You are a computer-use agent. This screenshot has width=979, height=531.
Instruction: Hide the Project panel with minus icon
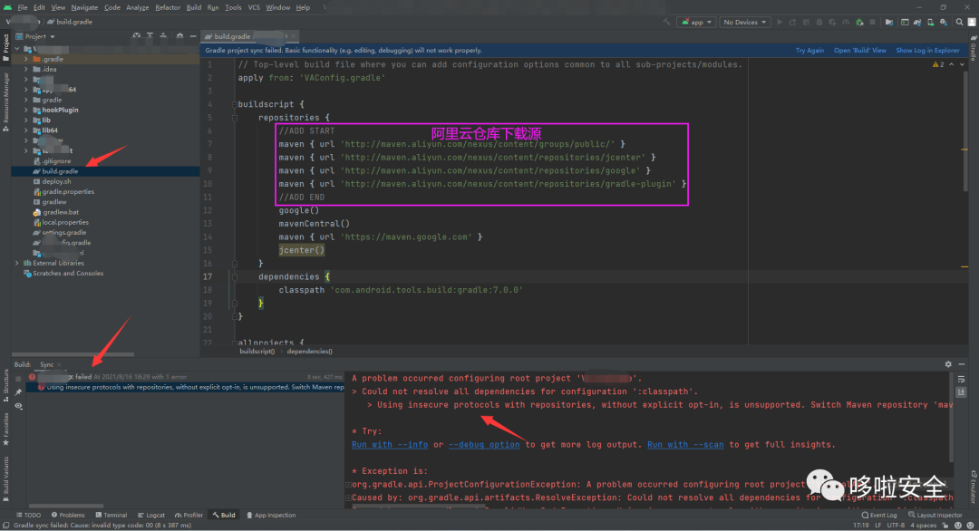[193, 36]
